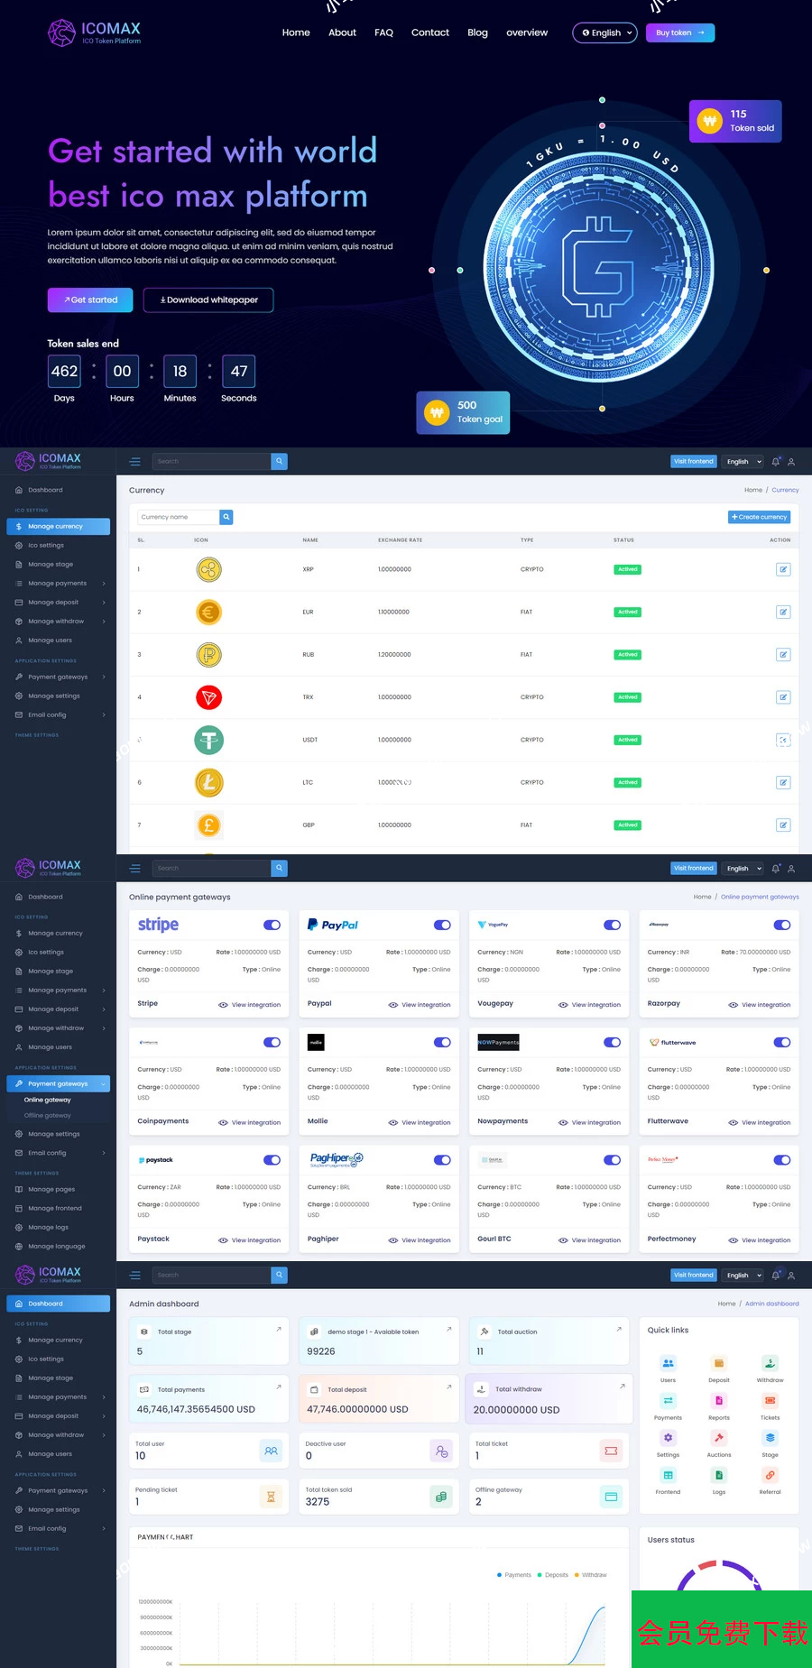Focus the Currency name input field
812x1668 pixels.
(178, 517)
